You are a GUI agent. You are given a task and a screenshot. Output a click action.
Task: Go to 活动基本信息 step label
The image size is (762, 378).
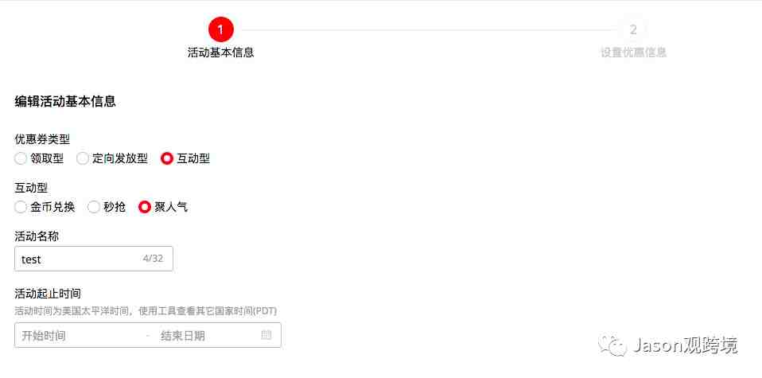click(x=220, y=53)
